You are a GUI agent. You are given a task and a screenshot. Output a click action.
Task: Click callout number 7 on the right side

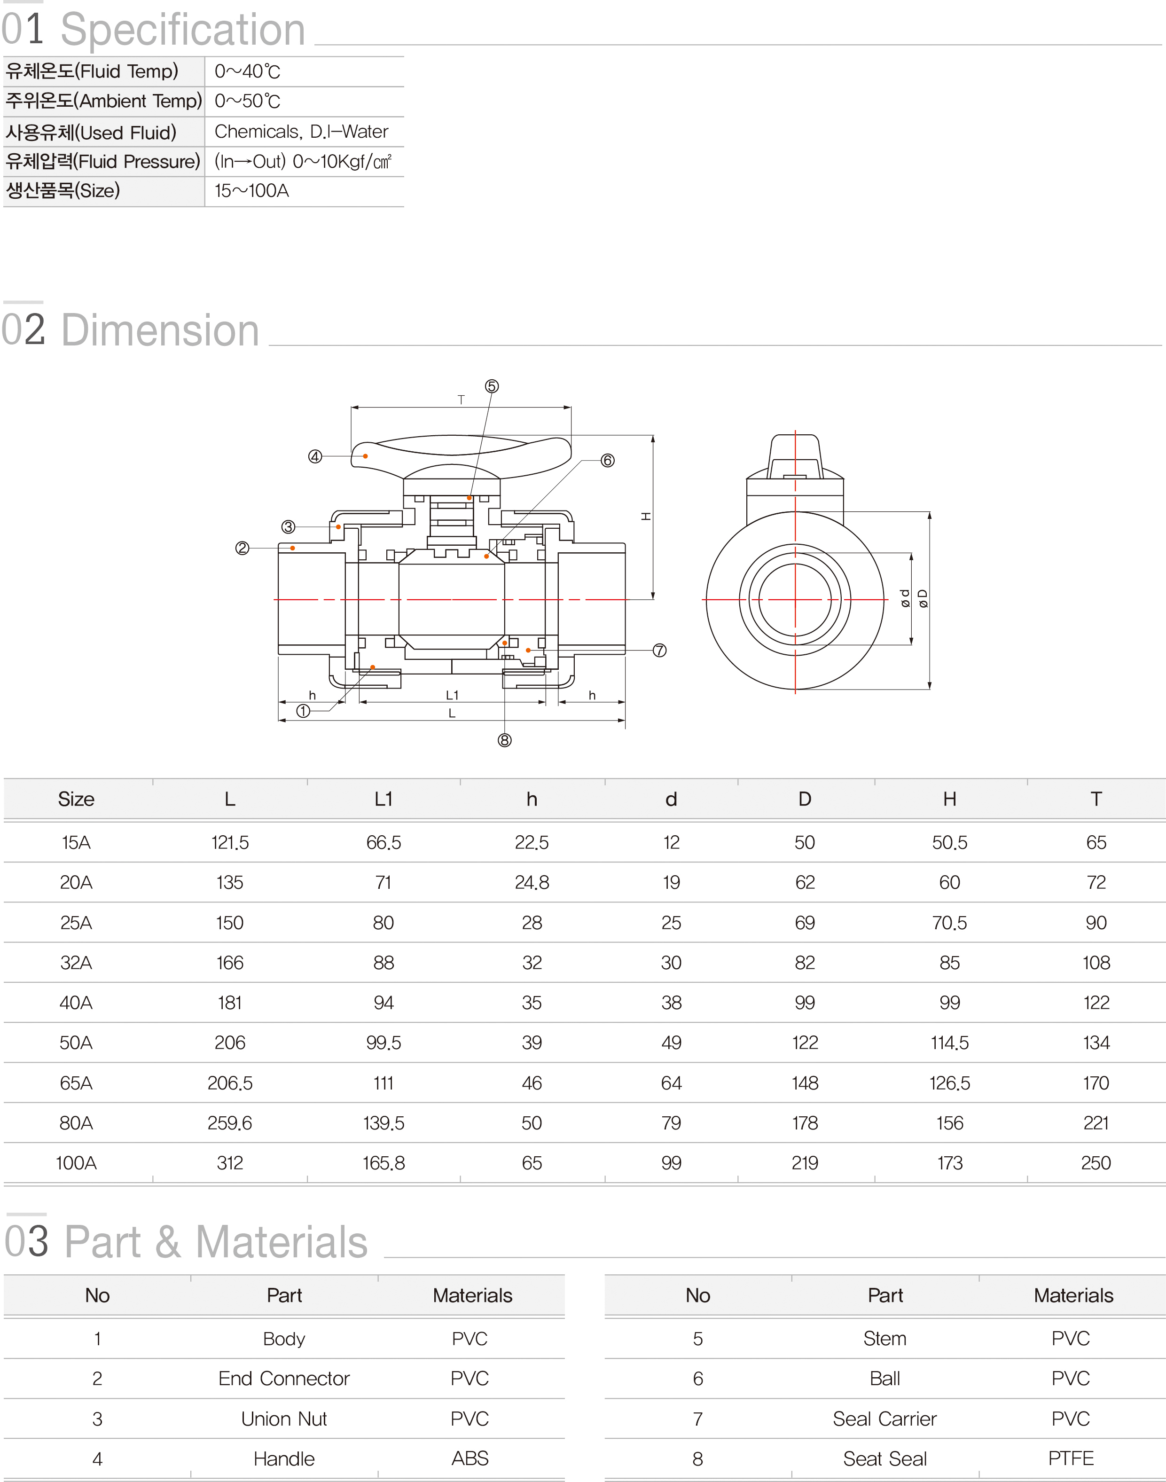(659, 651)
